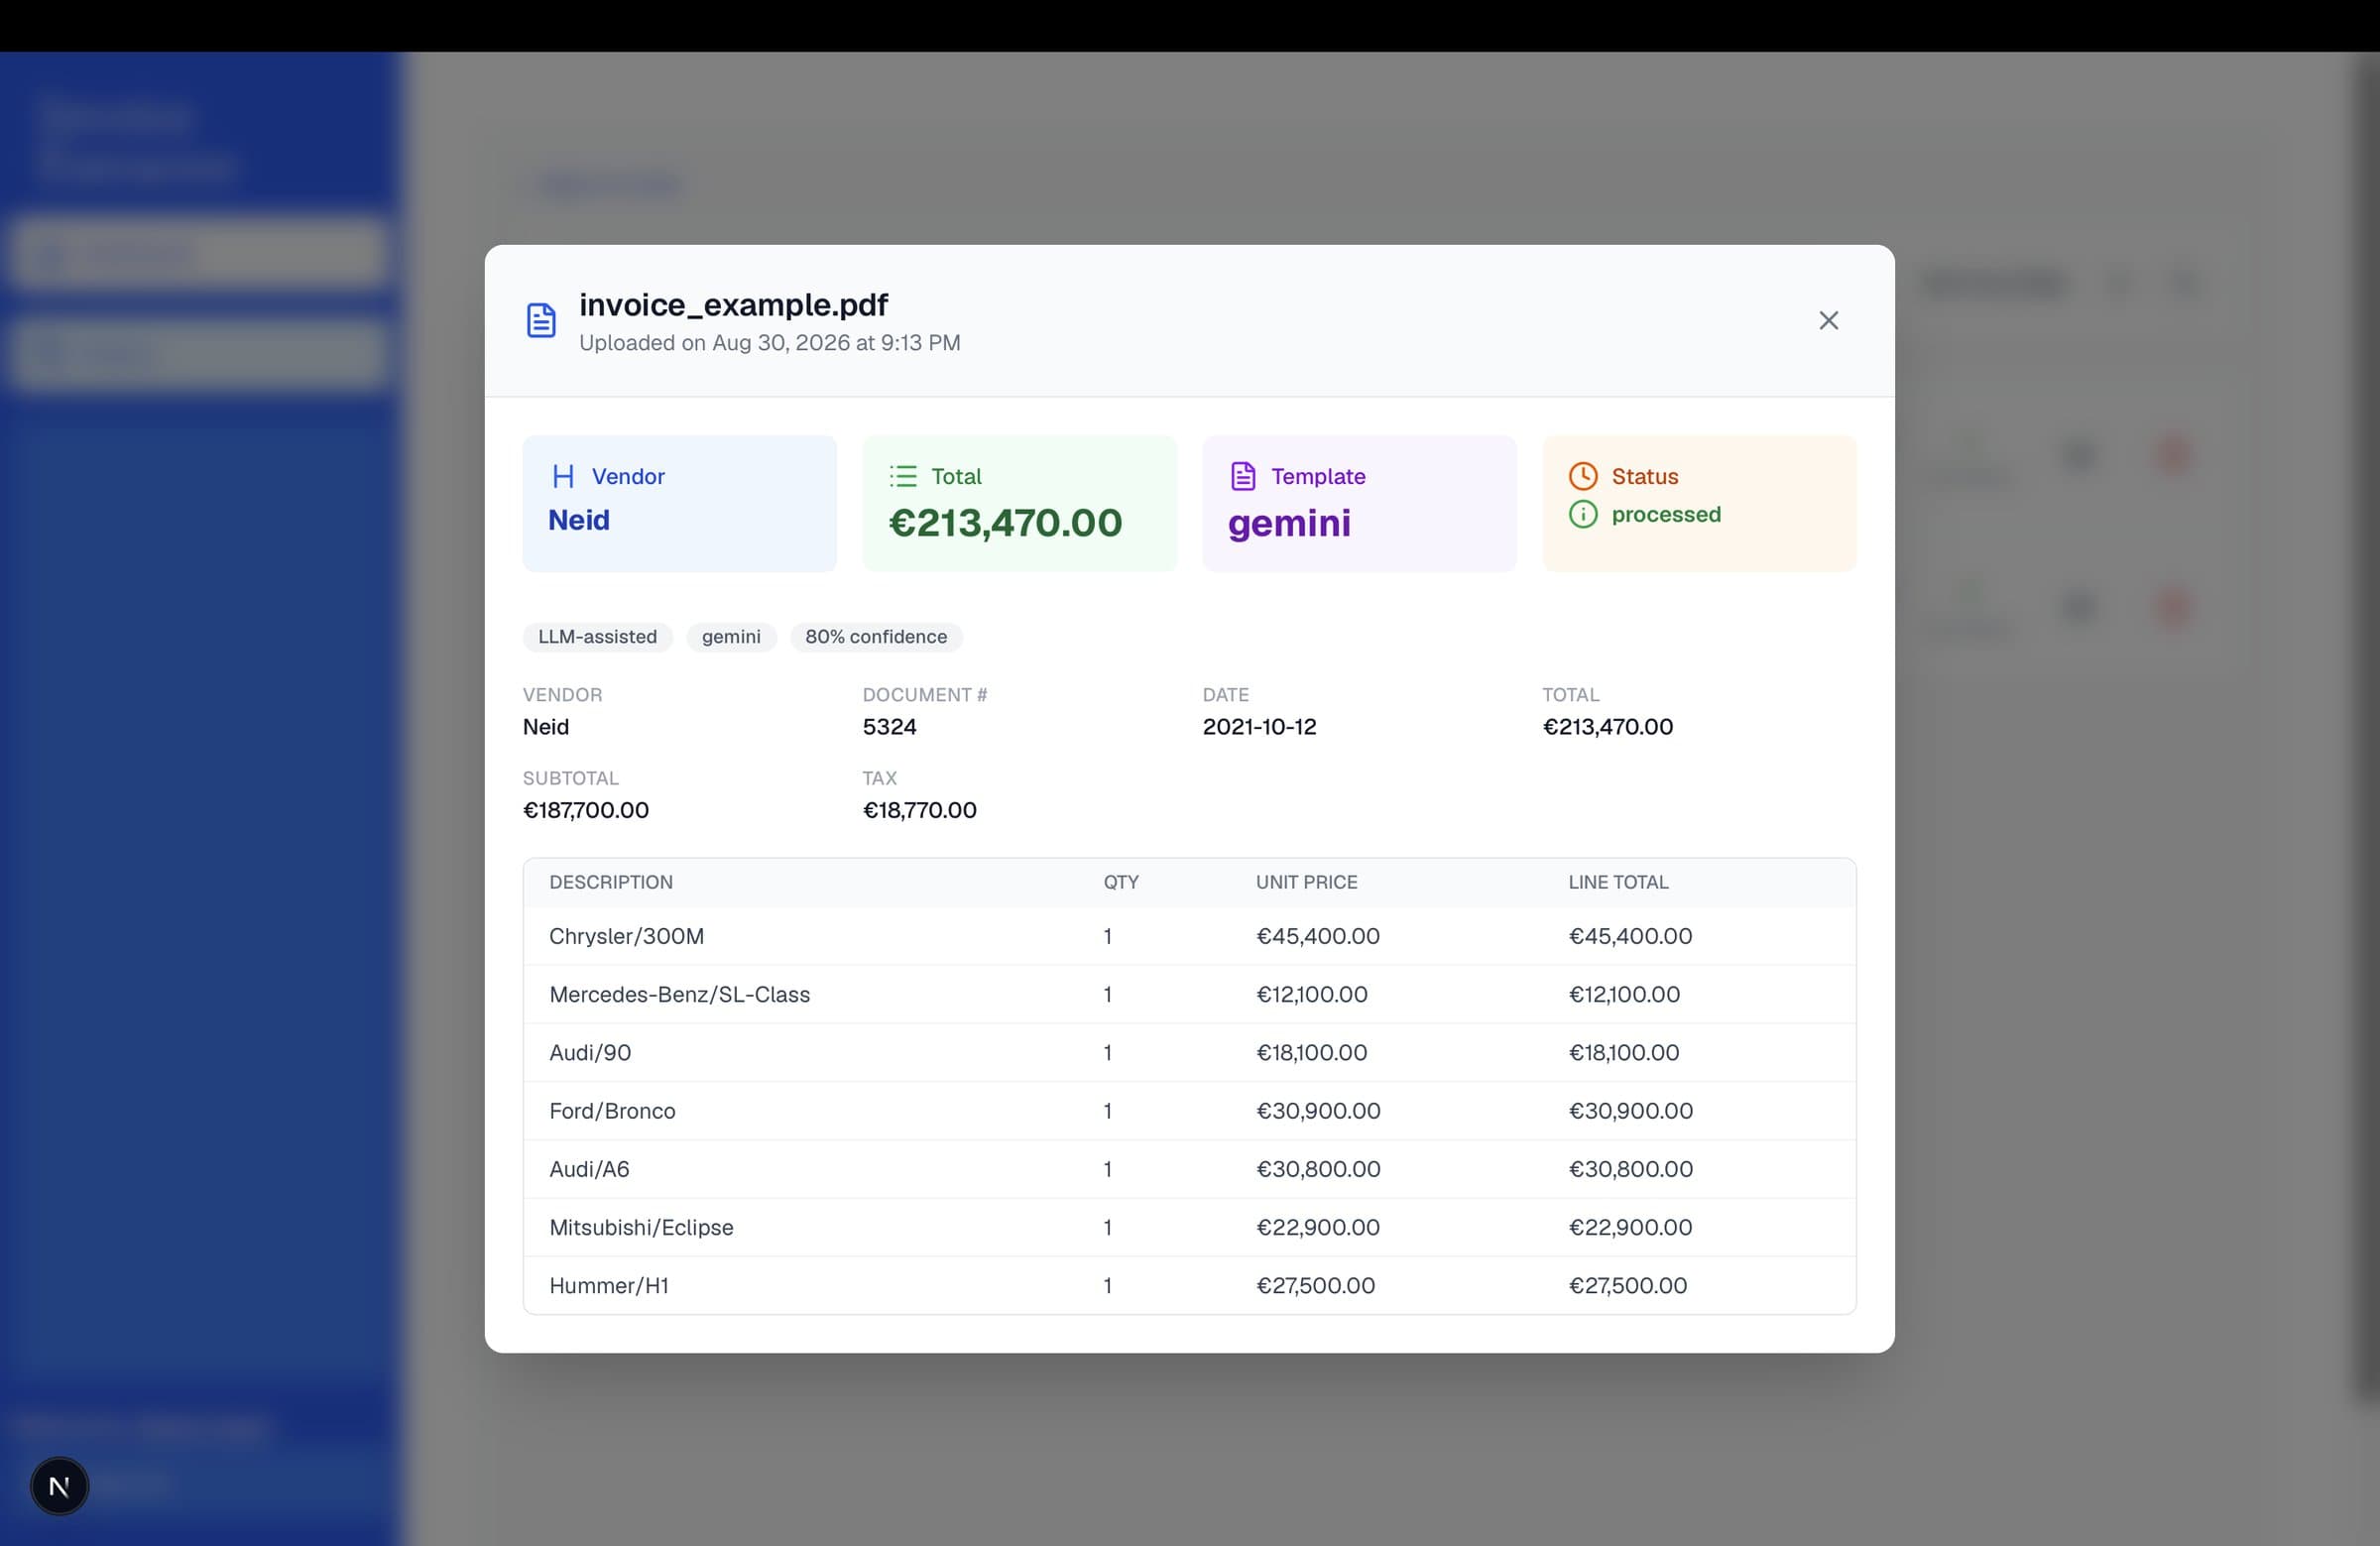Click the info icon next to processed
2380x1546 pixels.
click(x=1583, y=514)
